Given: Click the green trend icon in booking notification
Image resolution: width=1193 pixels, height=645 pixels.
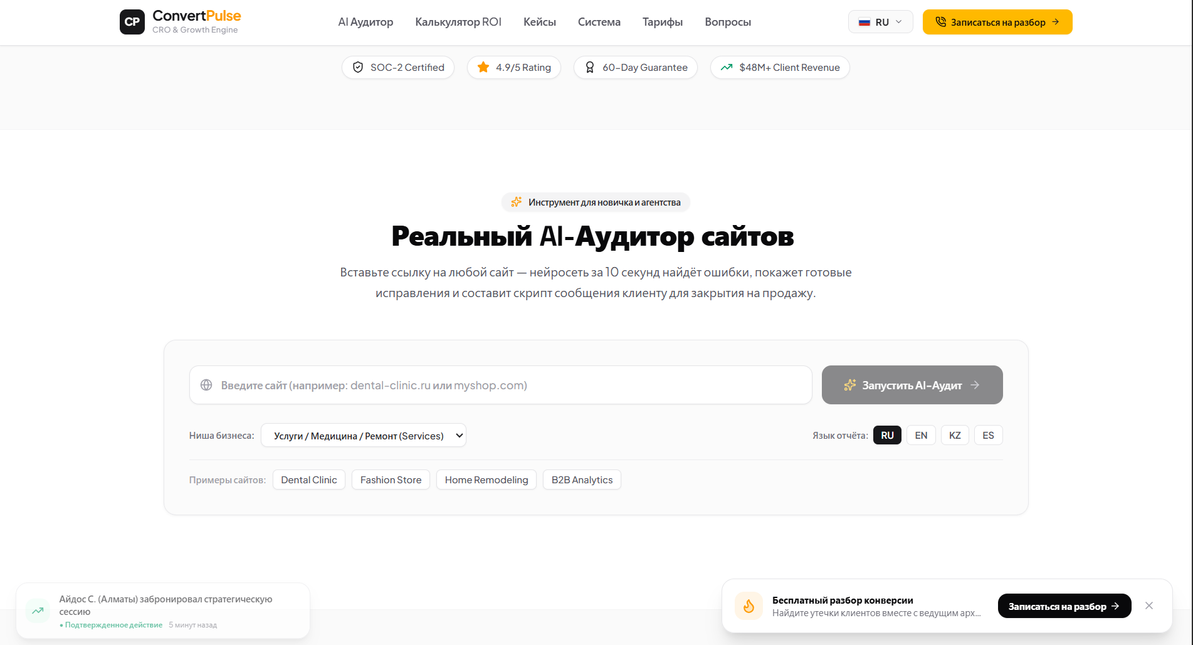Looking at the screenshot, I should (x=38, y=611).
